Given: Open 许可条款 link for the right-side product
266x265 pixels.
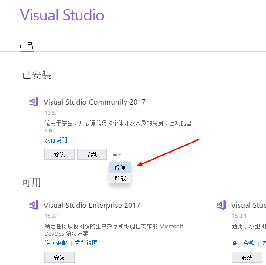Looking at the screenshot, I should click(x=243, y=243).
